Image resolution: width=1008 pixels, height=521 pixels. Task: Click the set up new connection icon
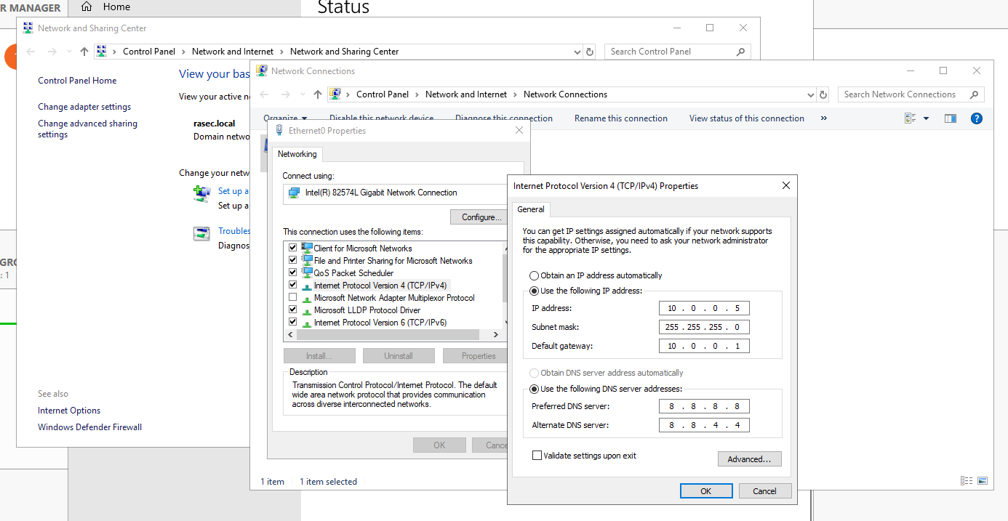point(201,194)
